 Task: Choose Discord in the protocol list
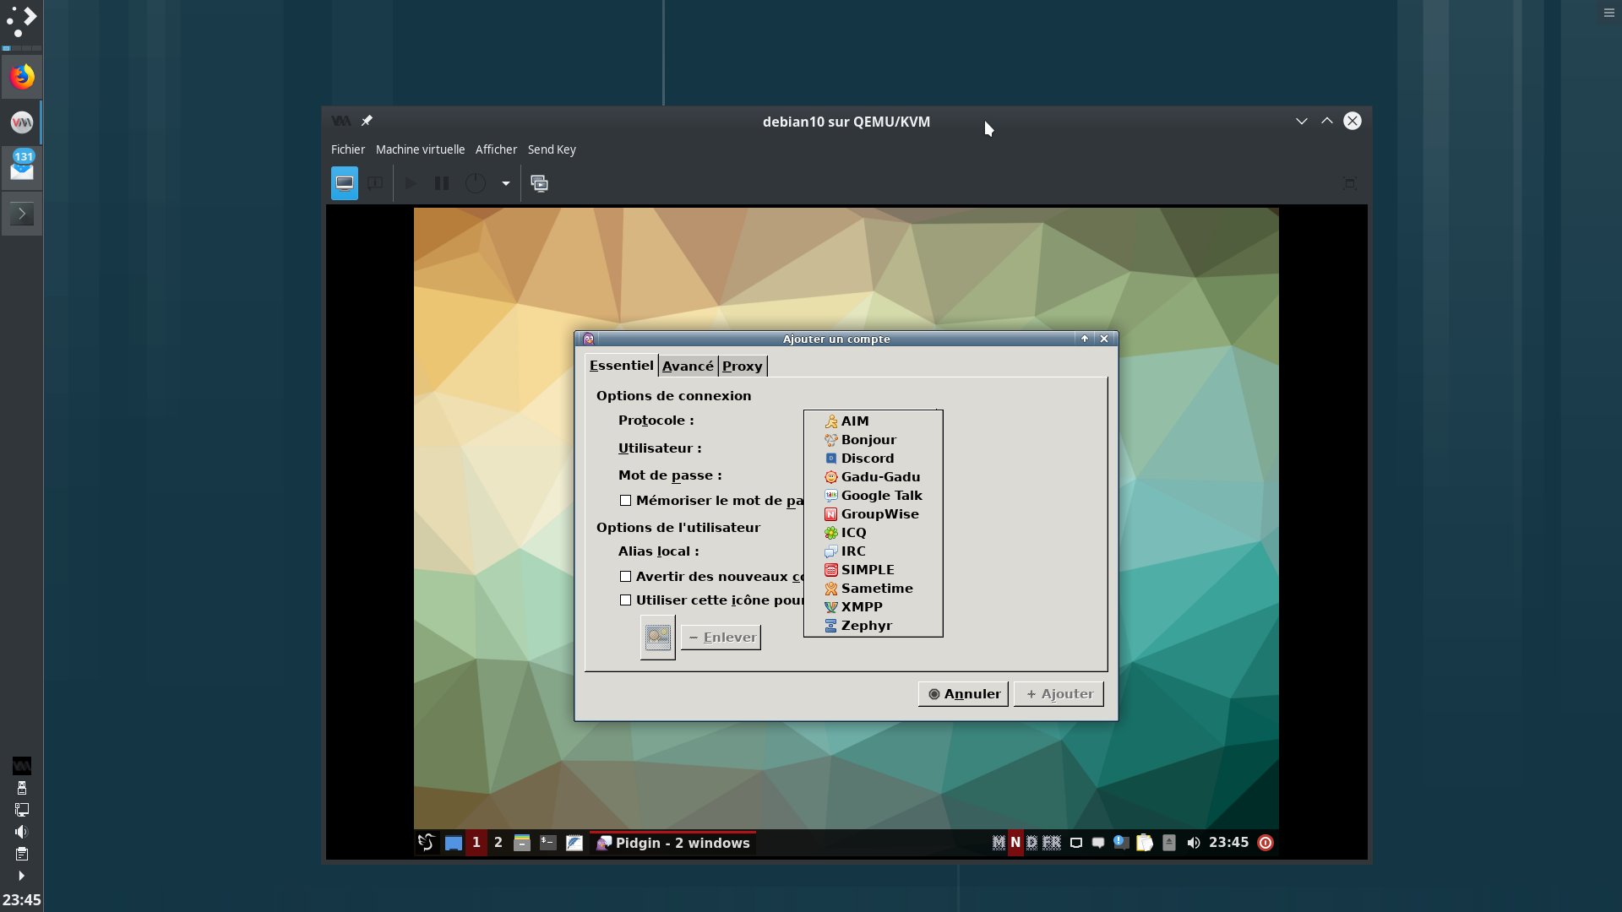pos(874,459)
